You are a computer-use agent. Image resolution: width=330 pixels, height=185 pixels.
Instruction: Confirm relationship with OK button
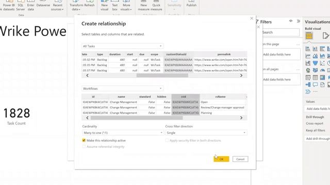pos(221,159)
